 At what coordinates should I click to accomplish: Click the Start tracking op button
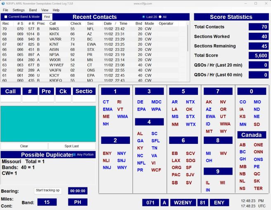point(48,190)
